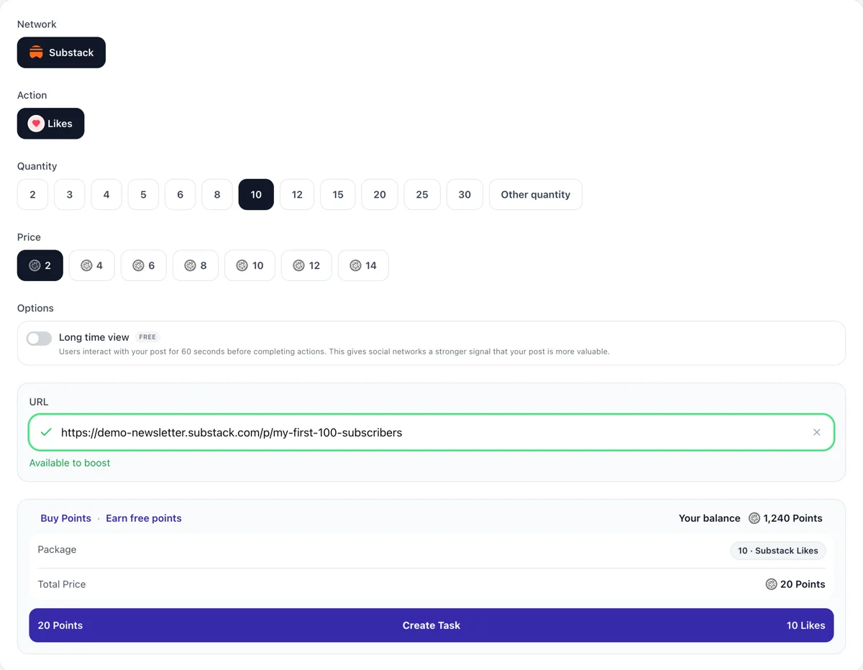Click the FREE badge next to Long time view
863x670 pixels.
click(147, 337)
